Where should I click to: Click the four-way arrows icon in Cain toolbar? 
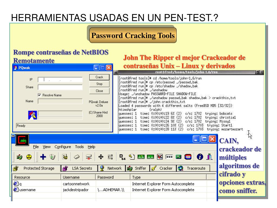(101, 157)
